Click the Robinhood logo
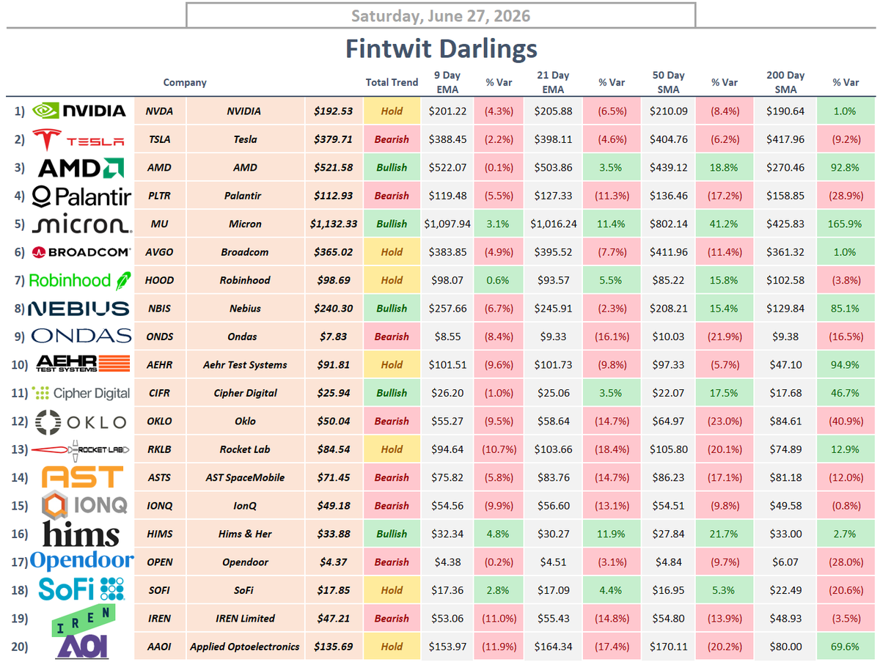This screenshot has width=880, height=662. pos(81,280)
